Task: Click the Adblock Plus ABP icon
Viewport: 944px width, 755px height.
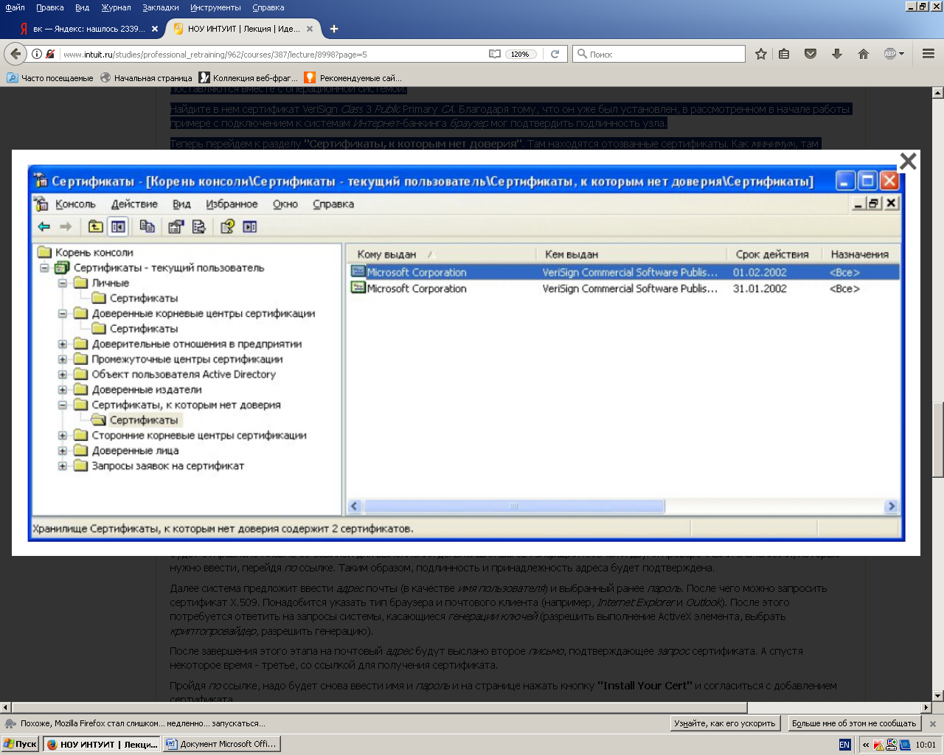Action: (890, 54)
